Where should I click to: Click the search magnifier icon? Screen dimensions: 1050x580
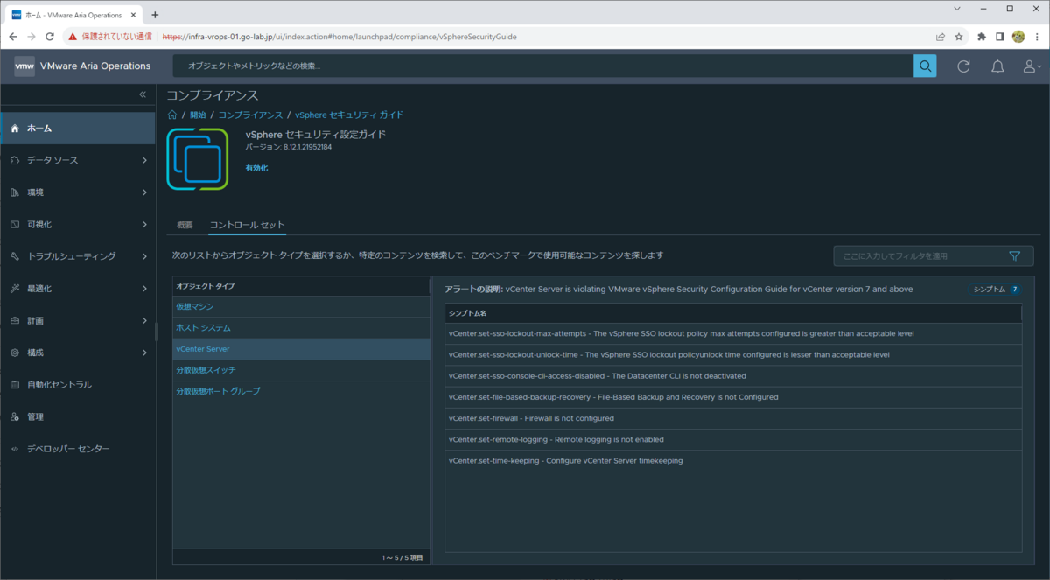[x=925, y=66]
